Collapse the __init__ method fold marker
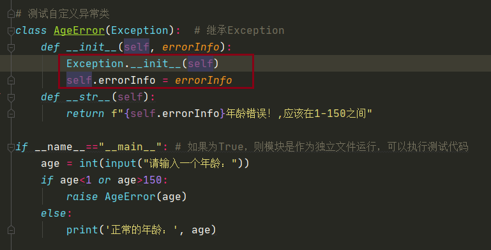The height and width of the screenshot is (250, 491). 11,47
